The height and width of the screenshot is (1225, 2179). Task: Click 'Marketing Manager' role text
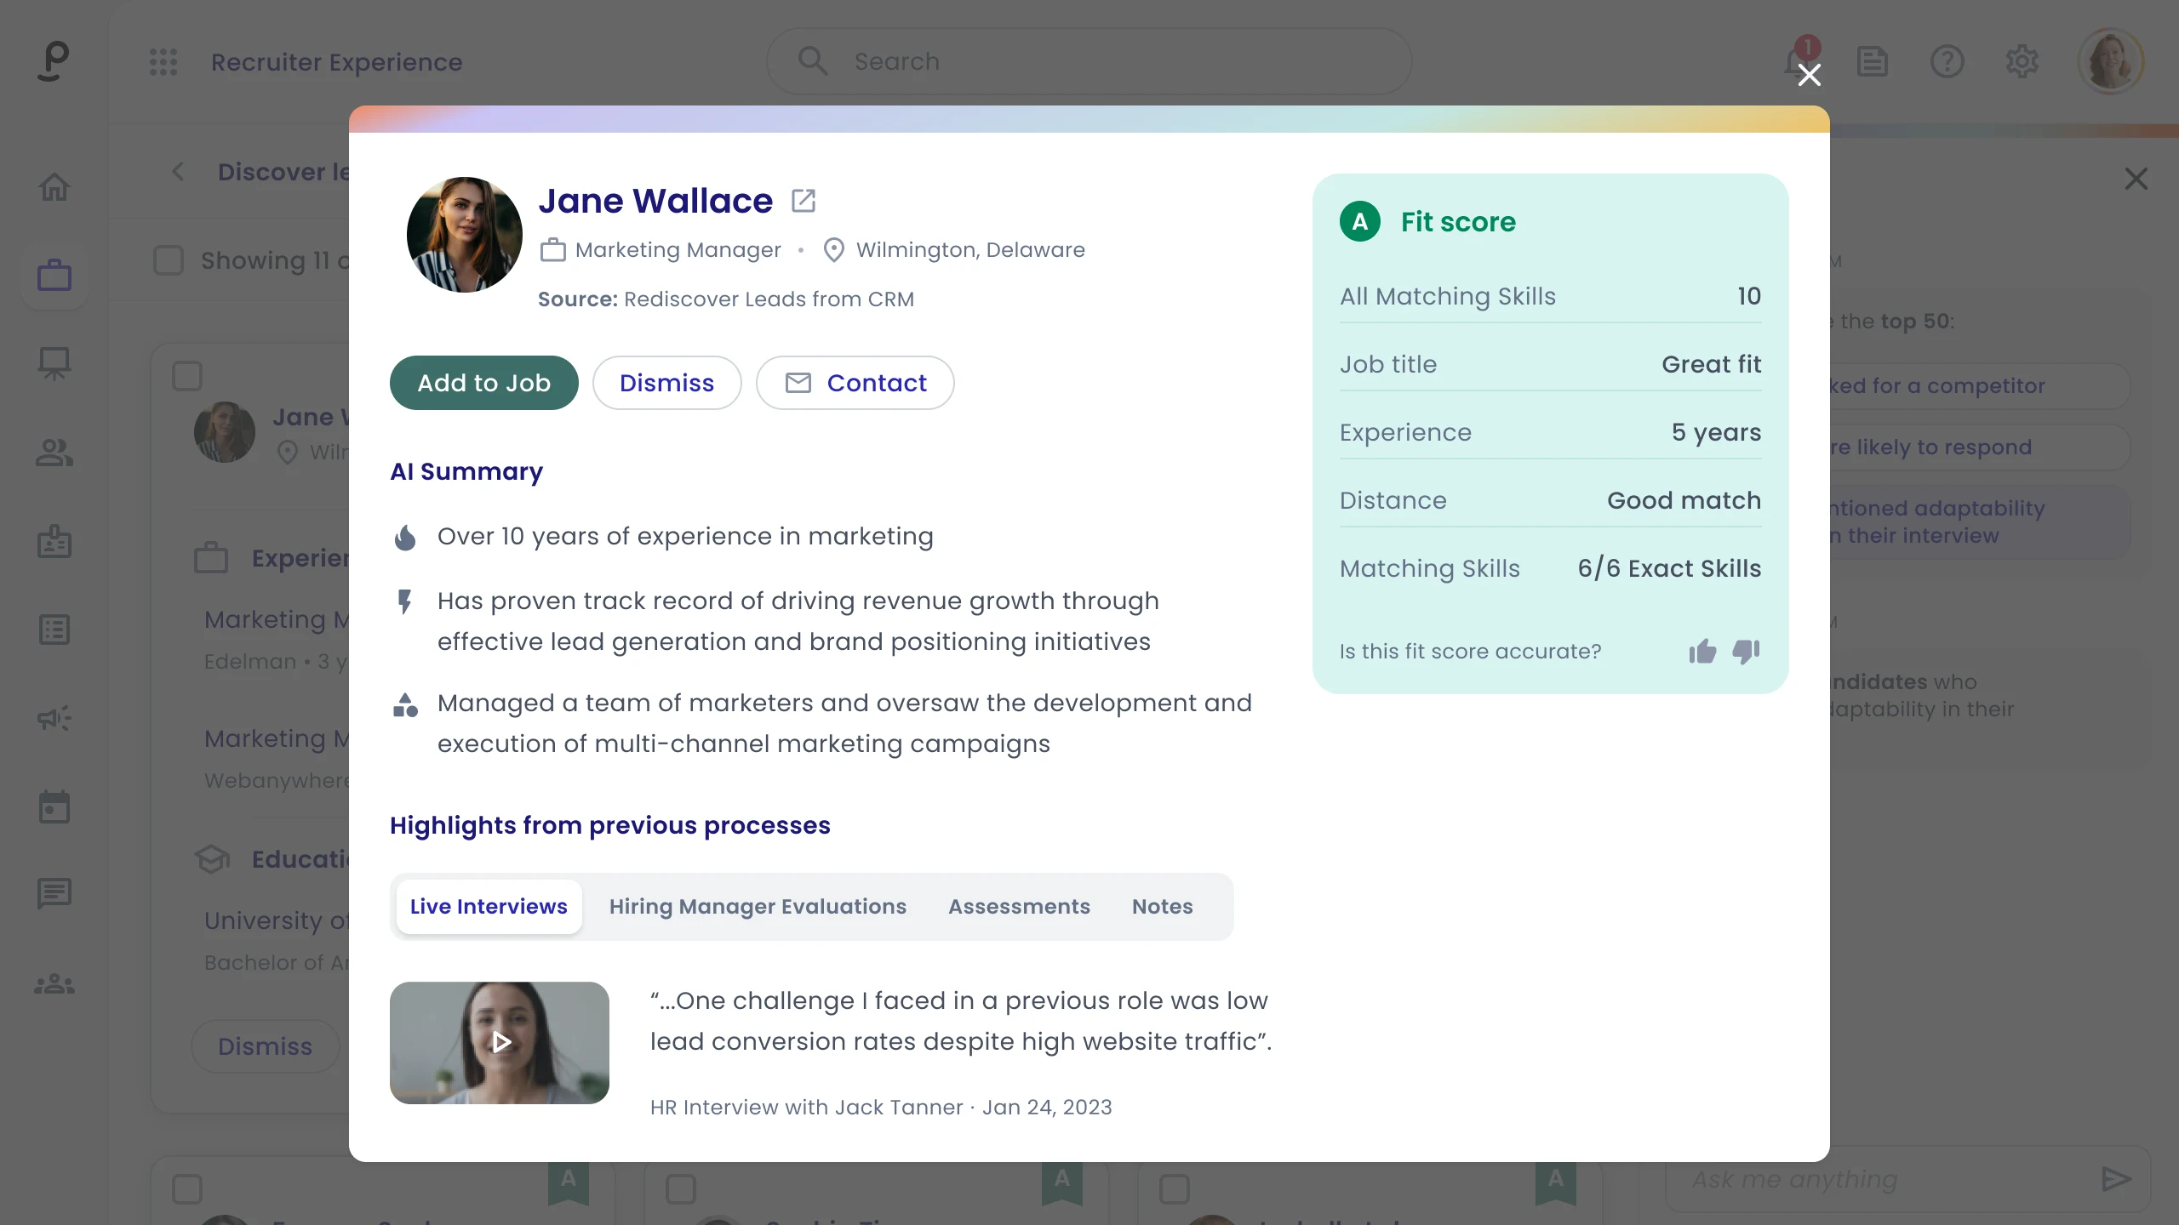(678, 250)
